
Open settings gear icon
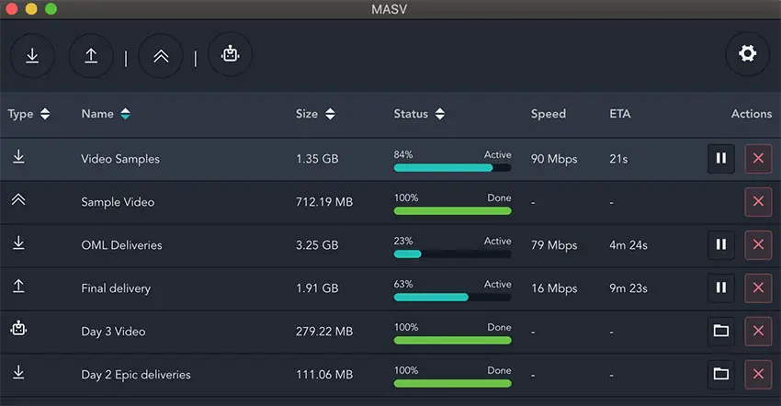click(x=747, y=54)
